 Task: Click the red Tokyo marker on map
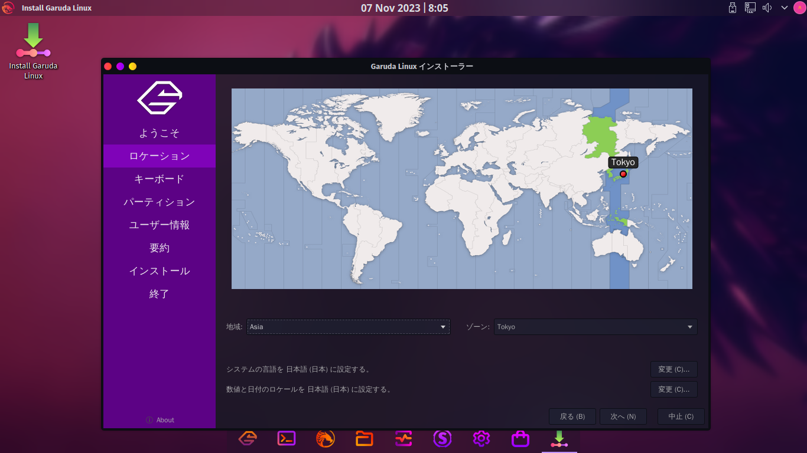(x=623, y=174)
